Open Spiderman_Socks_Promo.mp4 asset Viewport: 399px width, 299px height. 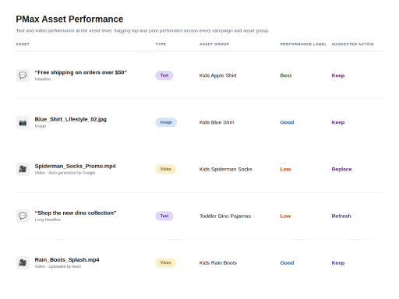(x=76, y=166)
